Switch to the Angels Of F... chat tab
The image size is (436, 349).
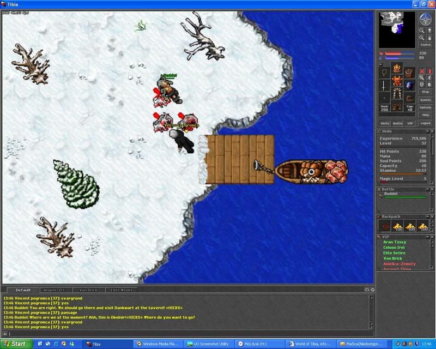56,290
